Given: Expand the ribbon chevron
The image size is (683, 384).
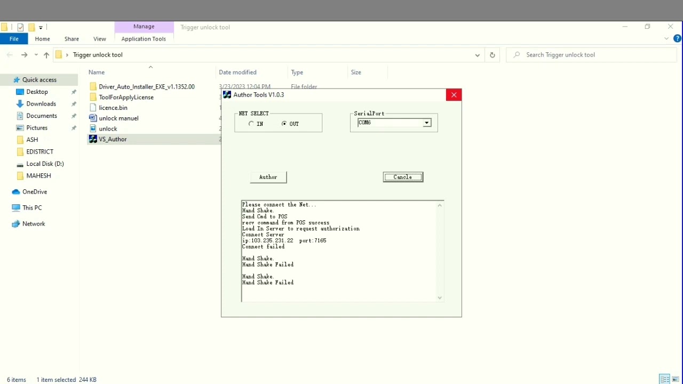Looking at the screenshot, I should coord(666,39).
